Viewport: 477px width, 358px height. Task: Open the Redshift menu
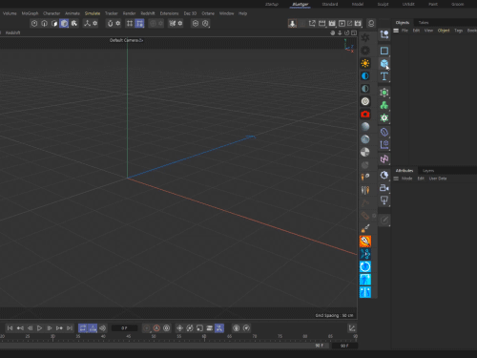148,13
